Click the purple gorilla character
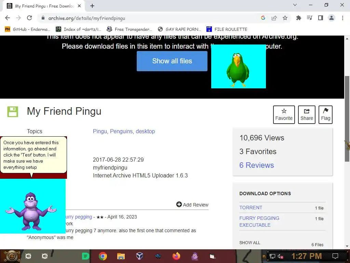 tap(31, 212)
